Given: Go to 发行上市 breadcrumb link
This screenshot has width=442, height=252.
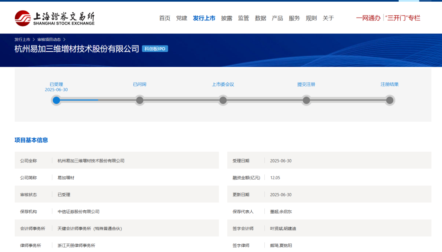Looking at the screenshot, I should point(22,39).
